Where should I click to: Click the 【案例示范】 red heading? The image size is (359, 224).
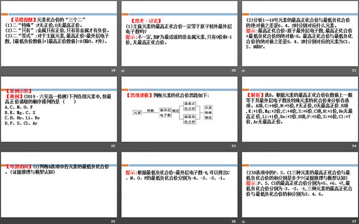pyautogui.click(x=18, y=91)
